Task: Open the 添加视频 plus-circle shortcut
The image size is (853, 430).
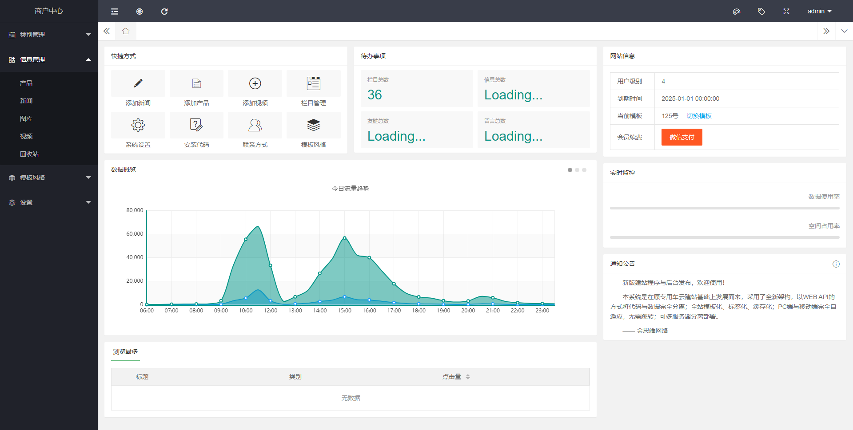Action: (255, 83)
